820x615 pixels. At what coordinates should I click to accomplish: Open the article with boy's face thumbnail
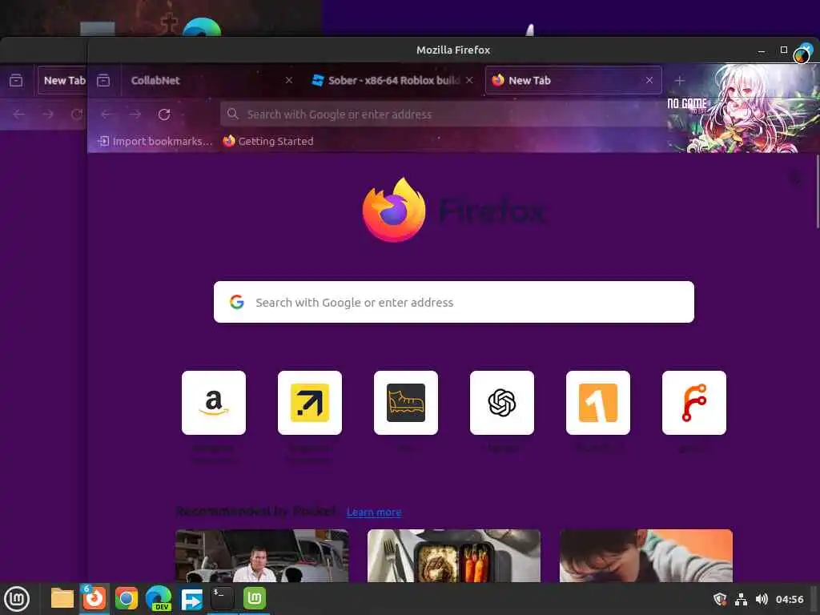646,556
